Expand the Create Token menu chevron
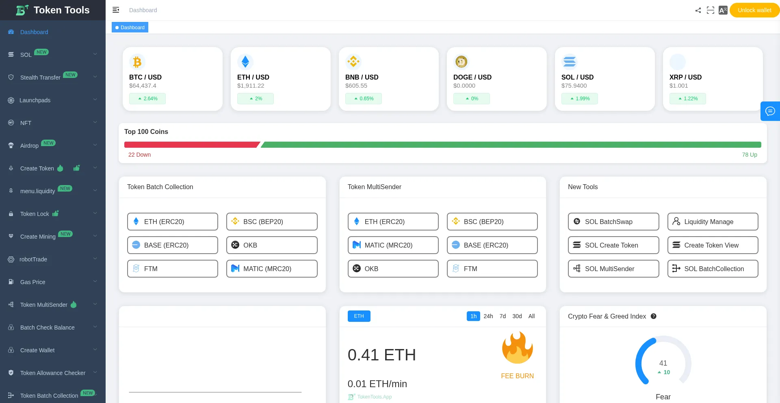Image resolution: width=780 pixels, height=403 pixels. click(x=95, y=168)
